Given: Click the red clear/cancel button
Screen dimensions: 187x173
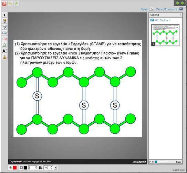Looking at the screenshot, I should coord(4,4).
